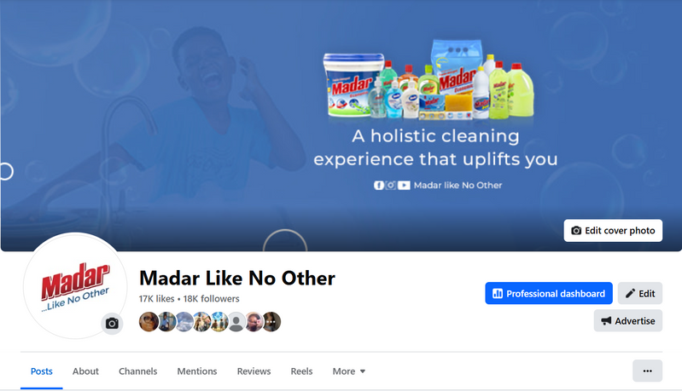Open the Mentions tab
The width and height of the screenshot is (682, 391).
[196, 371]
